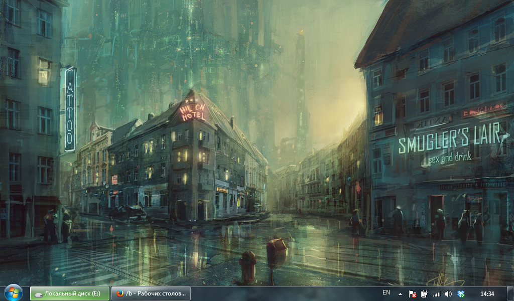Open the clock showing 14:34
The image size is (514, 301).
[x=487, y=294]
